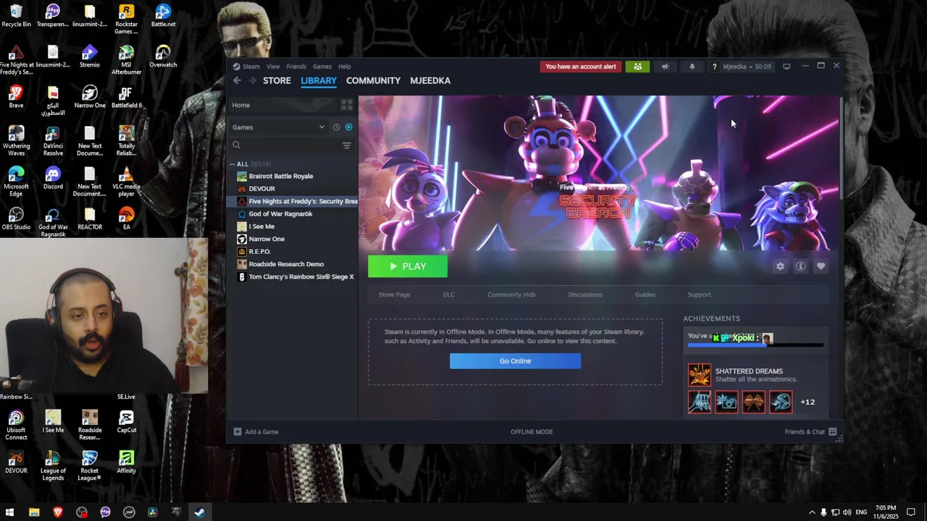927x521 pixels.
Task: Click the account alert red button
Action: tap(581, 67)
